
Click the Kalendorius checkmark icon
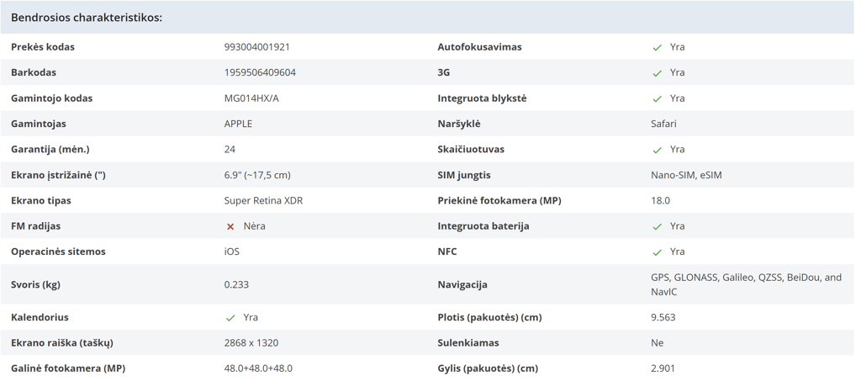230,318
